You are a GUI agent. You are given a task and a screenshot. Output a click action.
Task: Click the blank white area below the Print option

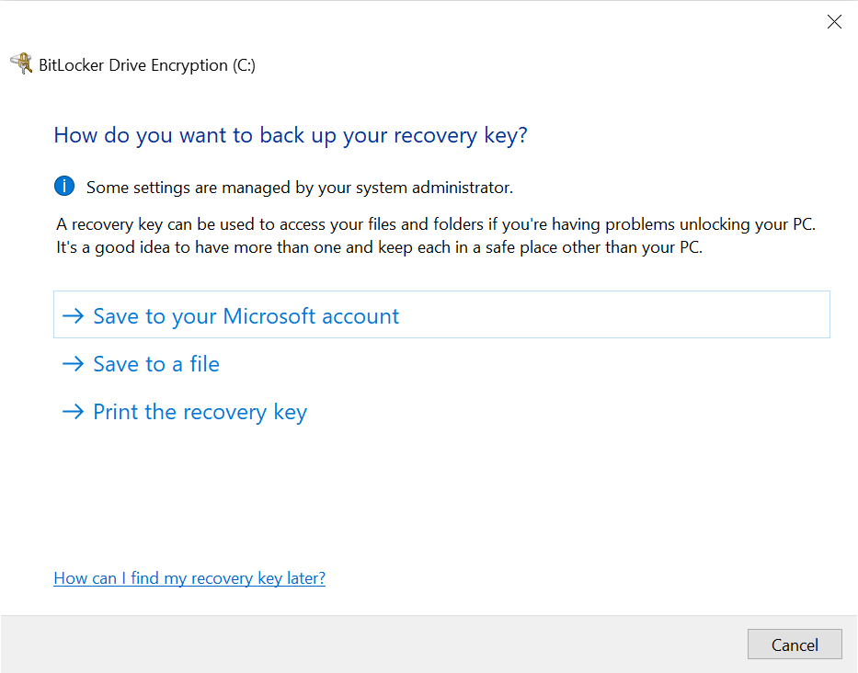coord(441,496)
